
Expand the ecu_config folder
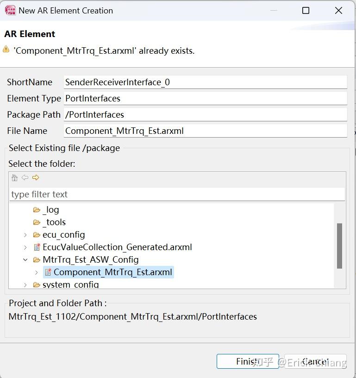25,235
